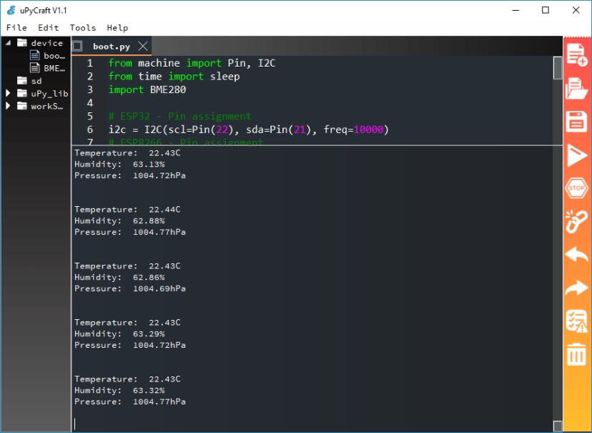Stop the running program
Viewport: 592px width, 433px height.
[x=576, y=188]
